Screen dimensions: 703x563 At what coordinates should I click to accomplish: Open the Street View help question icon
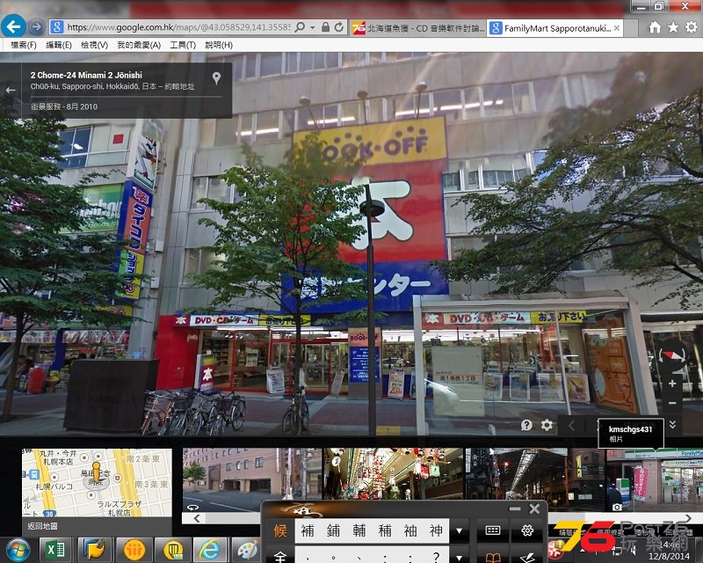526,425
